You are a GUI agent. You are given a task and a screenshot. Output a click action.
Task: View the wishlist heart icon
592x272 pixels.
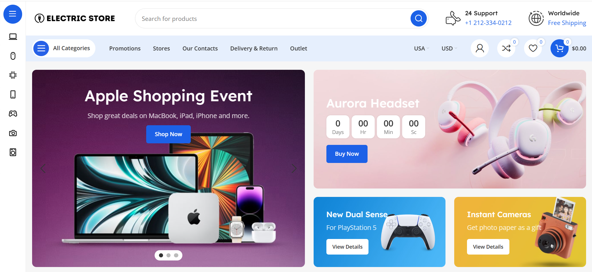[533, 48]
